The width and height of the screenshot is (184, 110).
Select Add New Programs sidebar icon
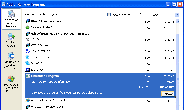point(11,37)
